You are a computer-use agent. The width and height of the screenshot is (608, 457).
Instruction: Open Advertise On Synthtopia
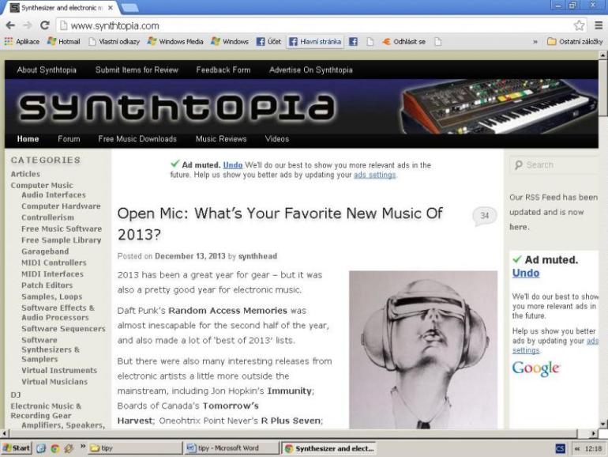point(310,70)
